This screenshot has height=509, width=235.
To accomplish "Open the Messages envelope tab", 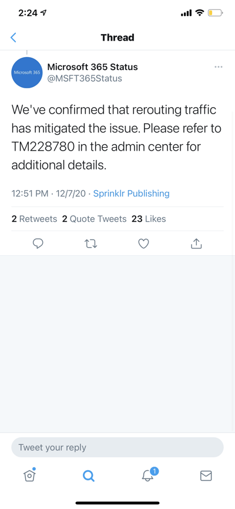I will pos(206,476).
